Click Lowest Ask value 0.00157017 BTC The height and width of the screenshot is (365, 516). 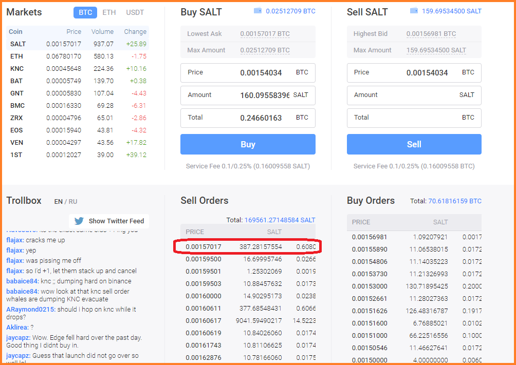coord(265,34)
